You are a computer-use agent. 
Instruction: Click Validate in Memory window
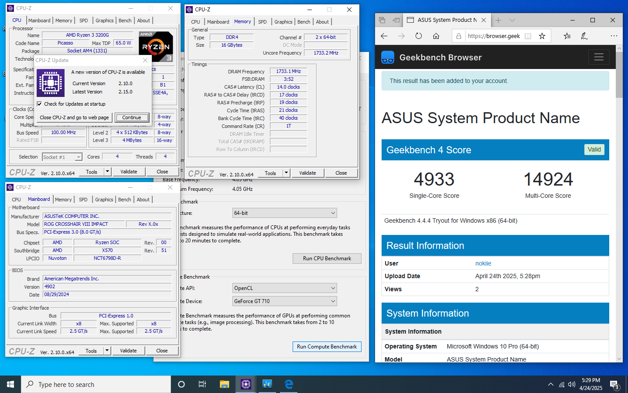[307, 173]
